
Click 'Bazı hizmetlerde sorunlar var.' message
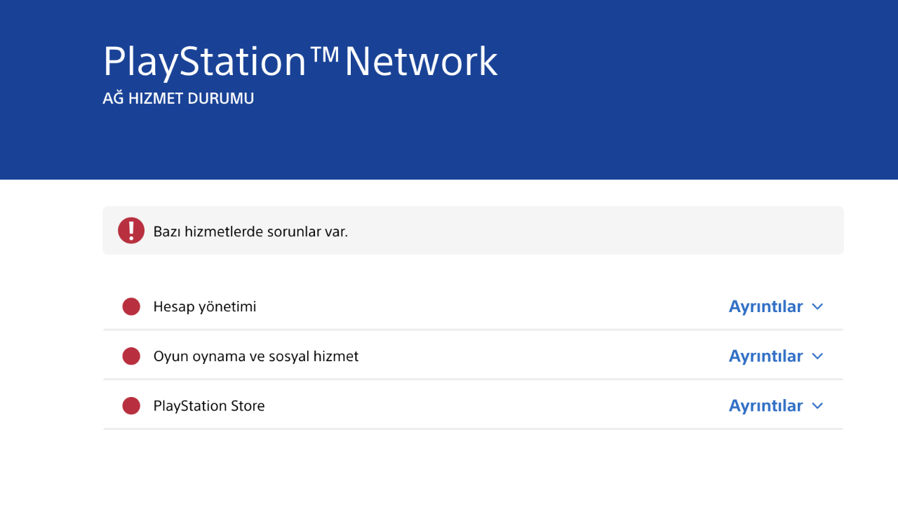point(250,231)
